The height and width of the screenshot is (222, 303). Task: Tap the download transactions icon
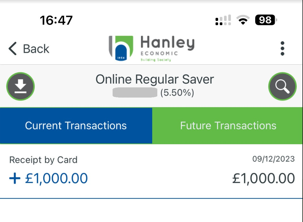[20, 86]
